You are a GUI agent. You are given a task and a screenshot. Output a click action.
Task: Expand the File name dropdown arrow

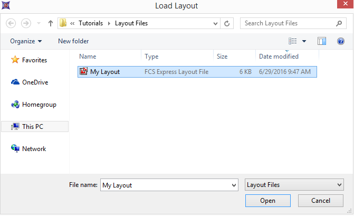[234, 185]
